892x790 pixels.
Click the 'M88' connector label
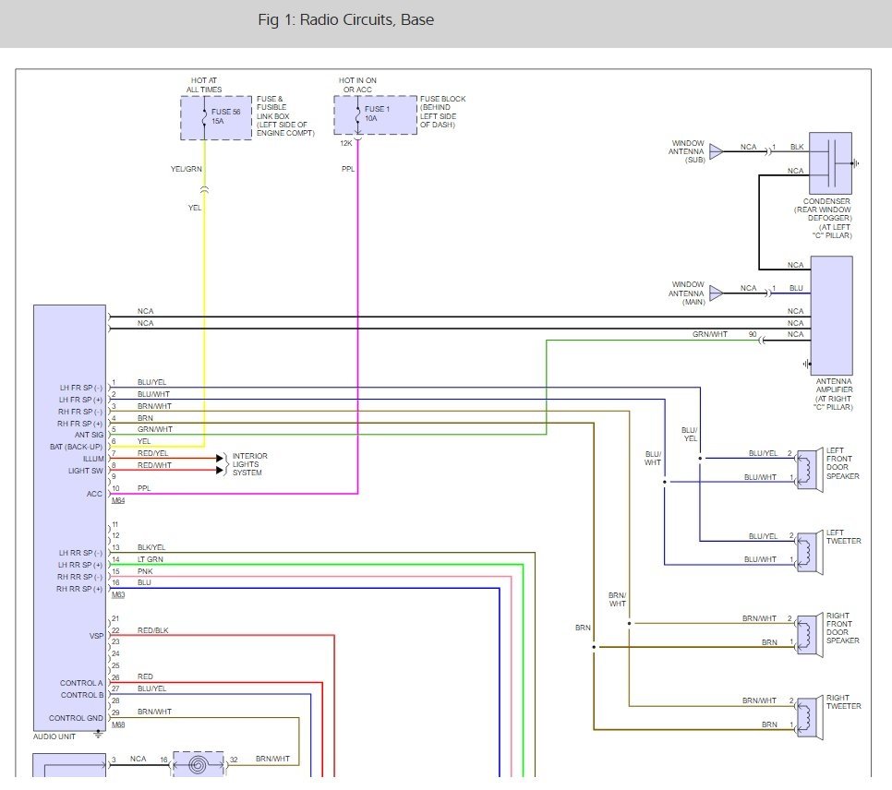118,724
